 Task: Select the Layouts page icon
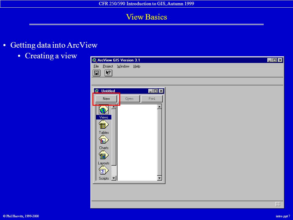click(104, 156)
